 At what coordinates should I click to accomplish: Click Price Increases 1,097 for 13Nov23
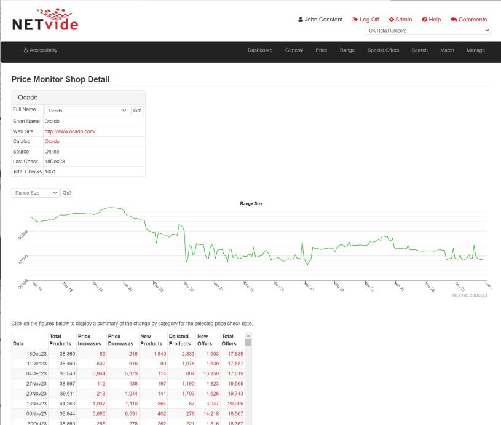tap(99, 404)
